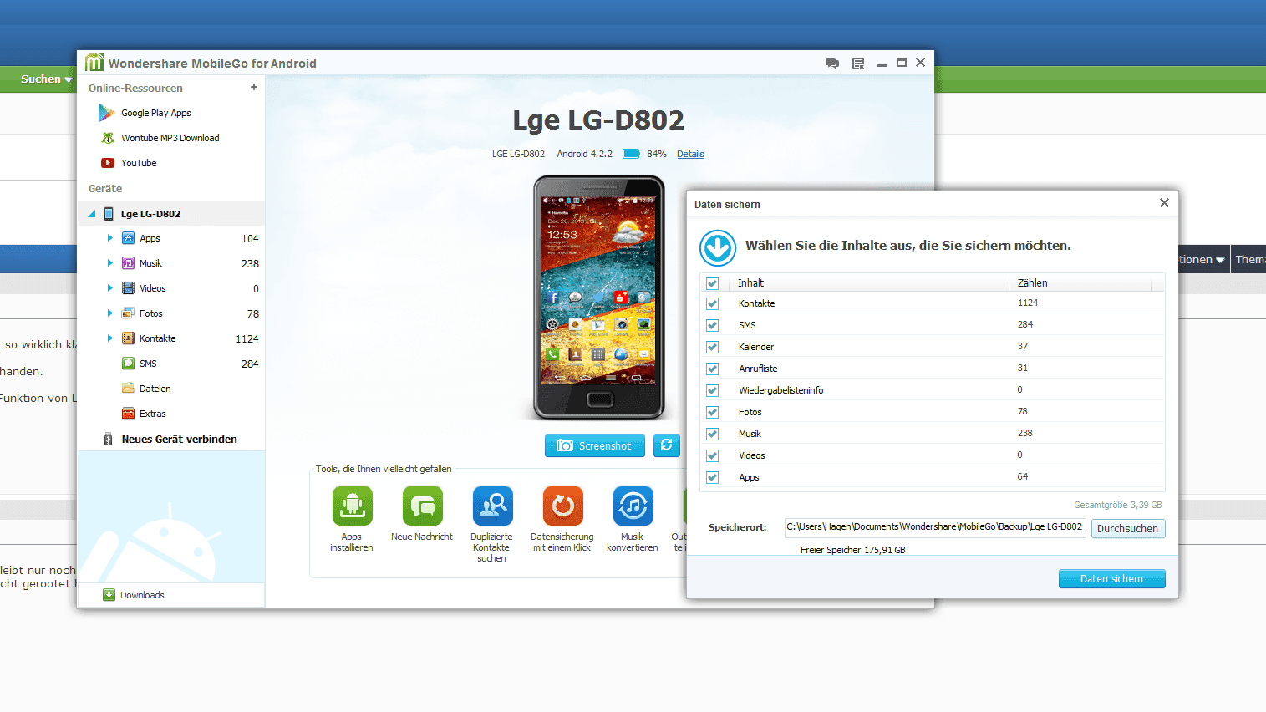1266x712 pixels.
Task: Open Wontube MP3 Download resource
Action: tap(170, 138)
